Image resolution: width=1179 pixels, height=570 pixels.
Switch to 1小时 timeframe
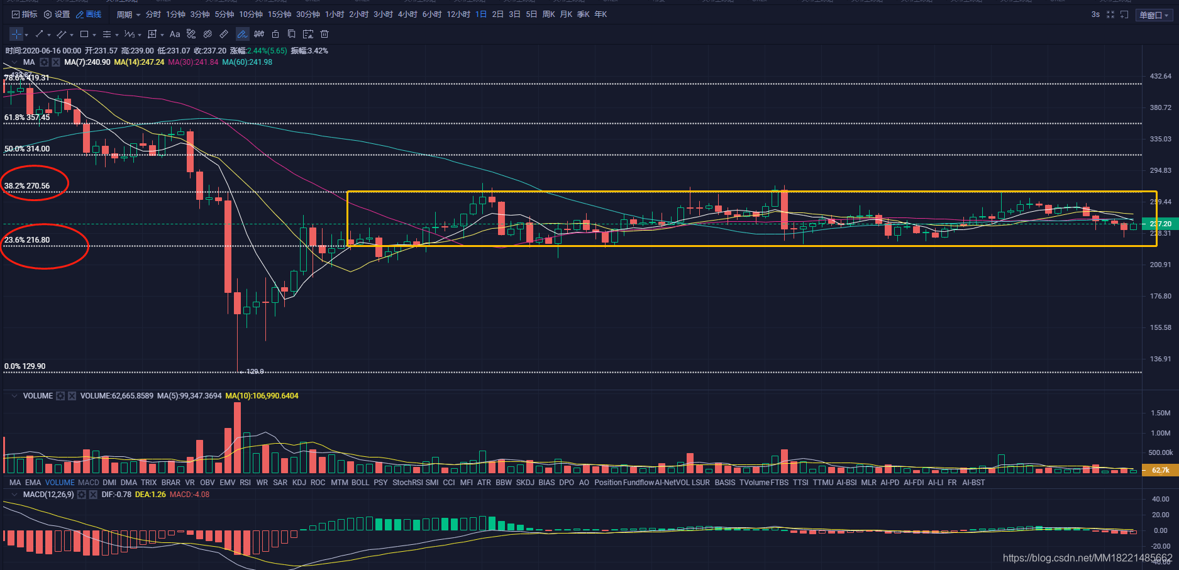(x=335, y=14)
